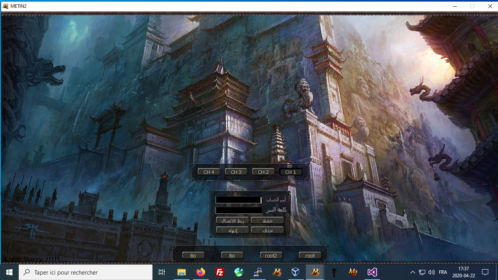Choose channel CH 4
Image resolution: width=498 pixels, height=280 pixels.
(x=209, y=172)
